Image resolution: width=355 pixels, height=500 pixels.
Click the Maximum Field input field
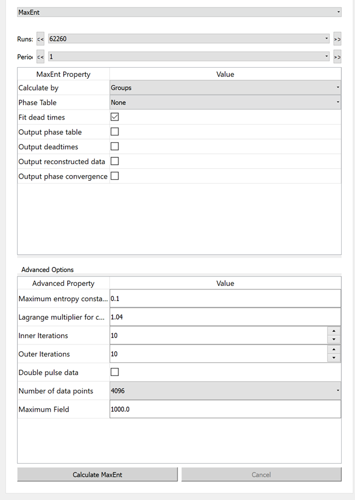coord(225,409)
